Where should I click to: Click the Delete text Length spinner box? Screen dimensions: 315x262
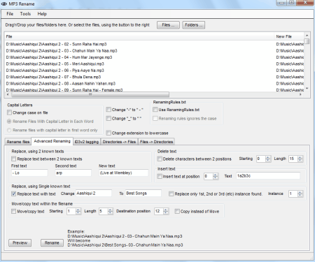[x=295, y=159]
